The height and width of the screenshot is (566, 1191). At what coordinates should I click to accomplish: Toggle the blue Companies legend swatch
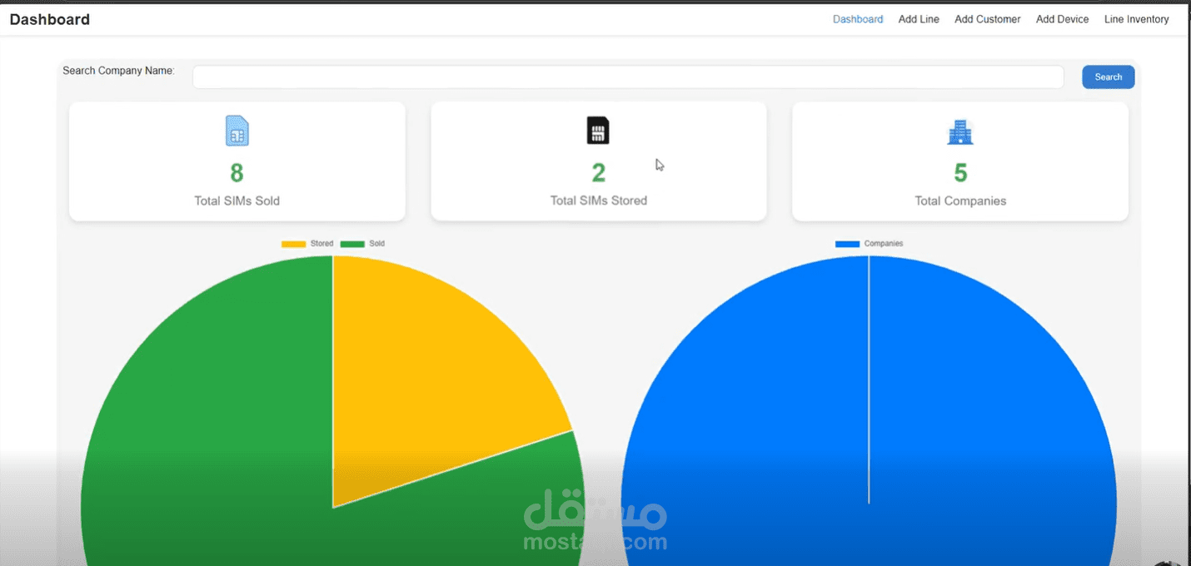847,244
